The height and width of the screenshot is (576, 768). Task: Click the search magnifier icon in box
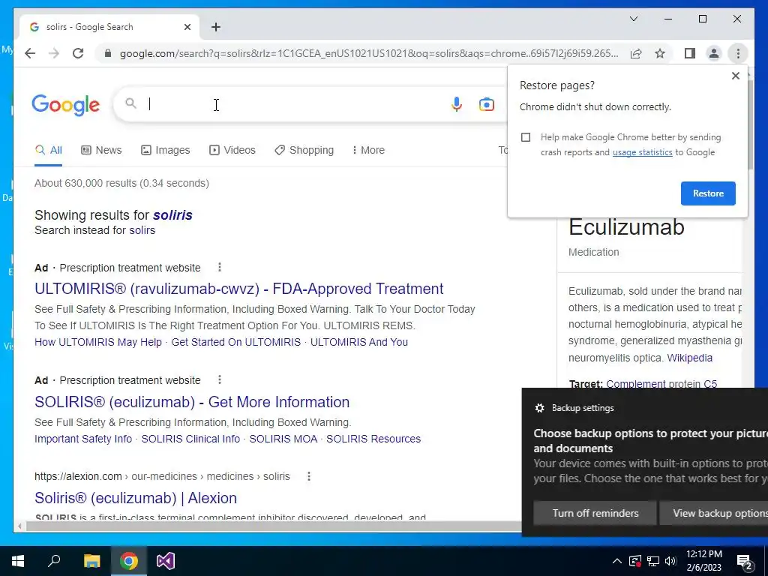[x=130, y=103]
